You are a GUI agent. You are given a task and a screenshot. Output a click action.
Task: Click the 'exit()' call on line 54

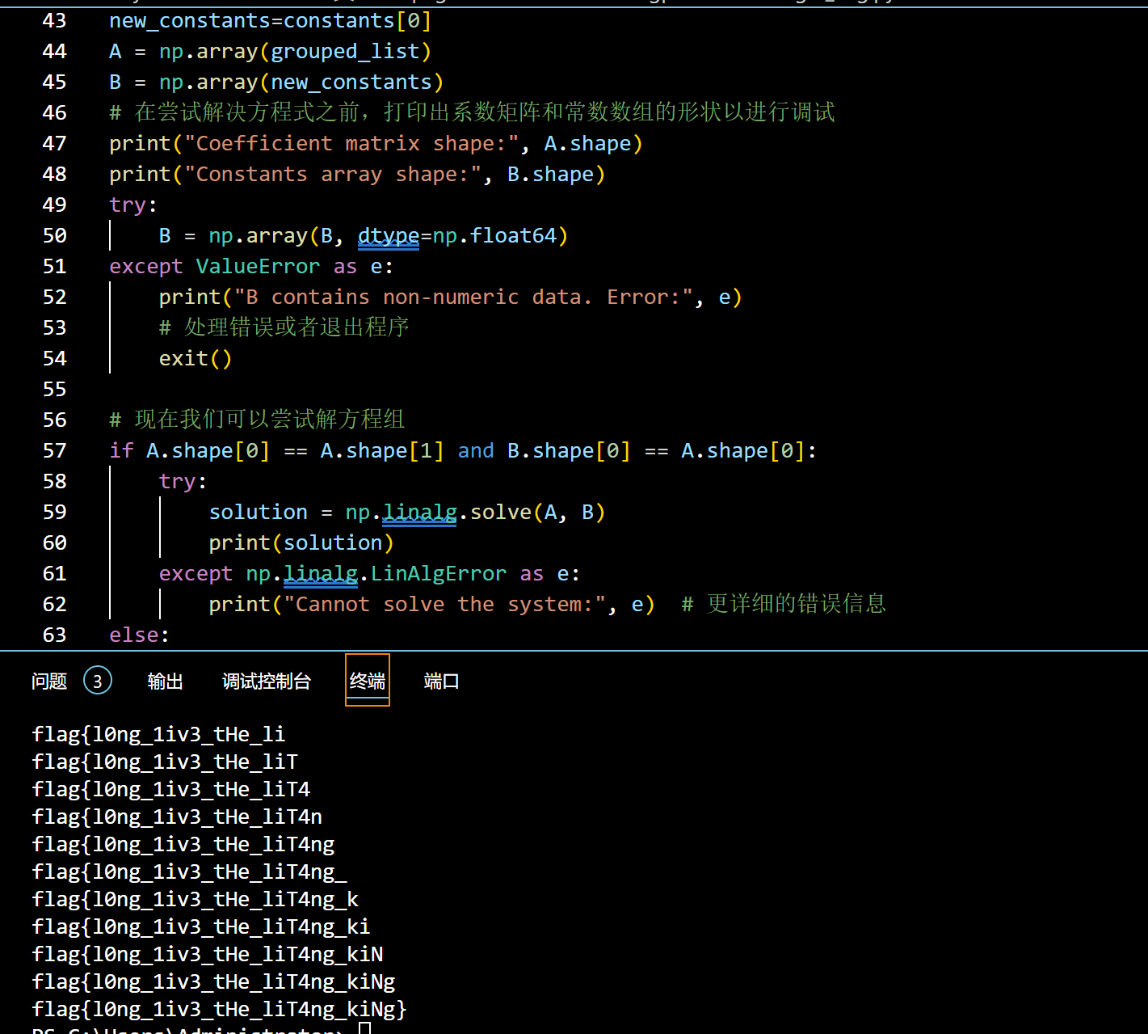[196, 358]
